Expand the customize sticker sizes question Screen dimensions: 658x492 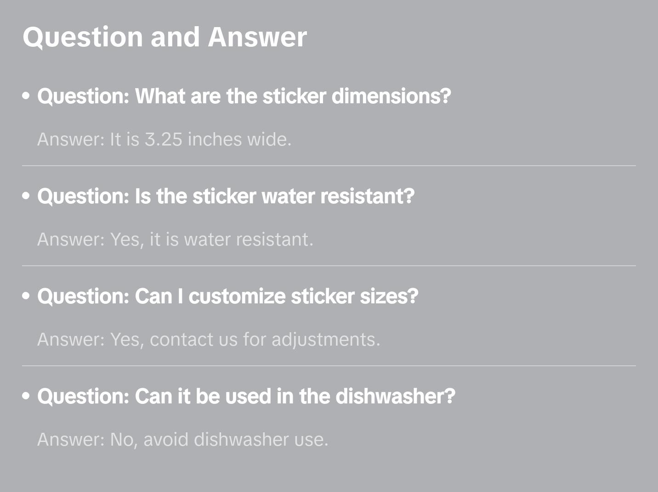pyautogui.click(x=227, y=296)
